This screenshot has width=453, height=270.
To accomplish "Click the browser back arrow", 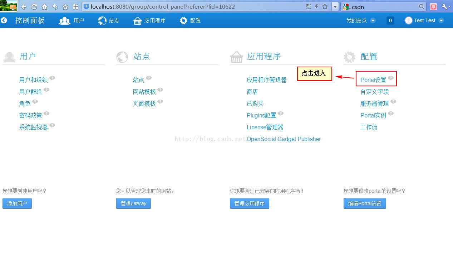I will click(24, 6).
